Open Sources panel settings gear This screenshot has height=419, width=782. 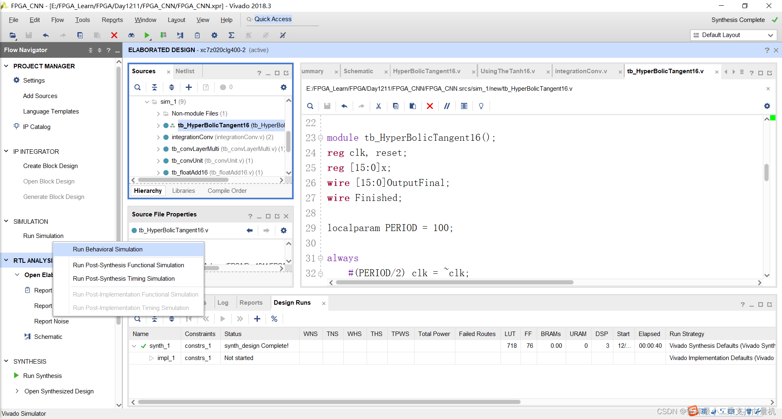[x=283, y=87]
